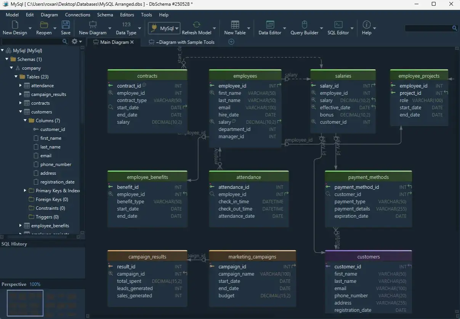Screen dimensions: 460x319
Task: Collapse the Schemas (1) node
Action: pos(7,59)
